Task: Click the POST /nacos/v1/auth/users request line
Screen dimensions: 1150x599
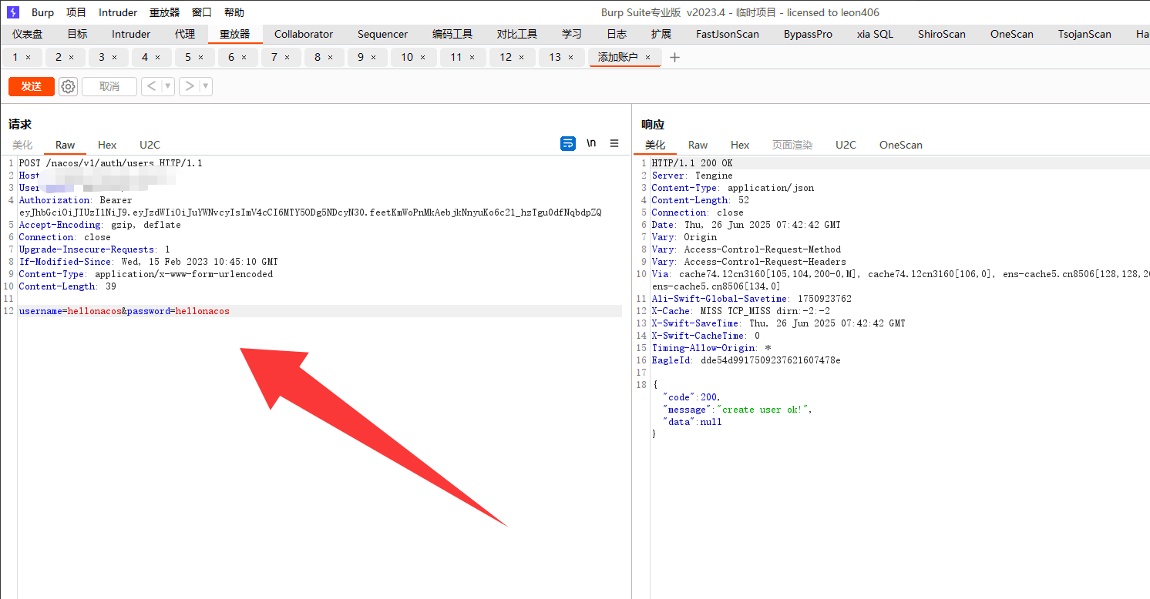Action: tap(111, 163)
